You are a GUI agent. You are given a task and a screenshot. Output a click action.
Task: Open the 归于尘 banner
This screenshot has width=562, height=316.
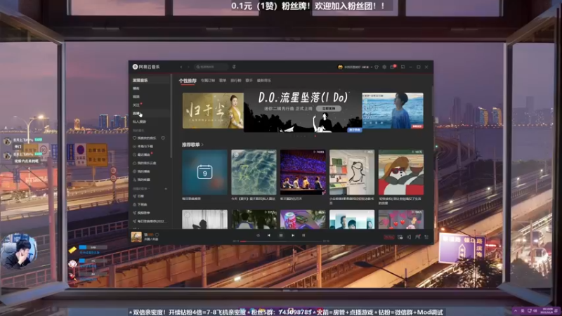[214, 111]
